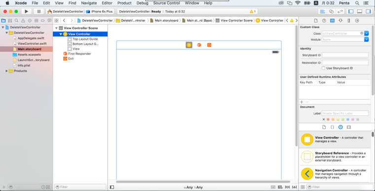
Task: Collapse the View Controller outline item
Action: (61, 34)
